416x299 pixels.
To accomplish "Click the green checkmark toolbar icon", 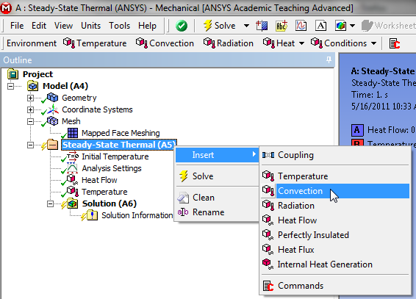I will [182, 26].
